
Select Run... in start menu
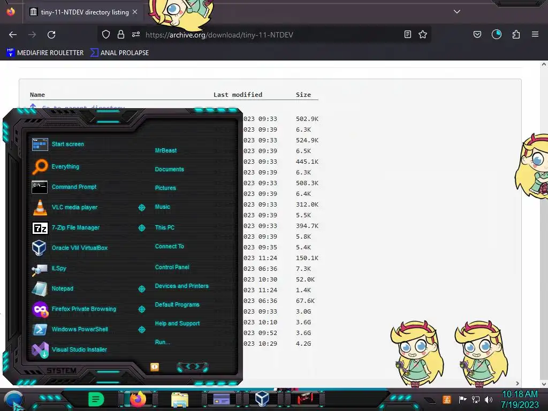pos(163,342)
